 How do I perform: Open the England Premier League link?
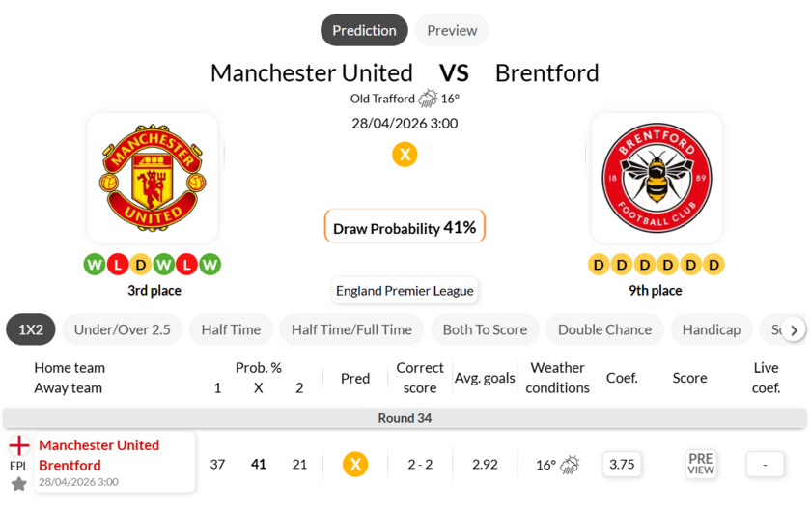[x=405, y=290]
